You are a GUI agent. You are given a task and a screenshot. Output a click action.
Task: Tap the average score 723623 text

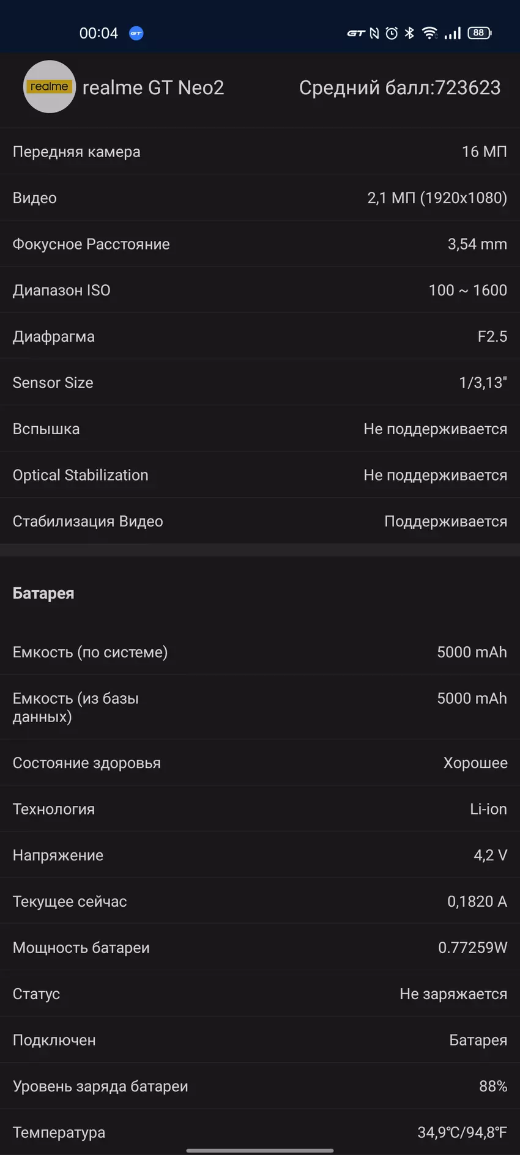tap(399, 88)
